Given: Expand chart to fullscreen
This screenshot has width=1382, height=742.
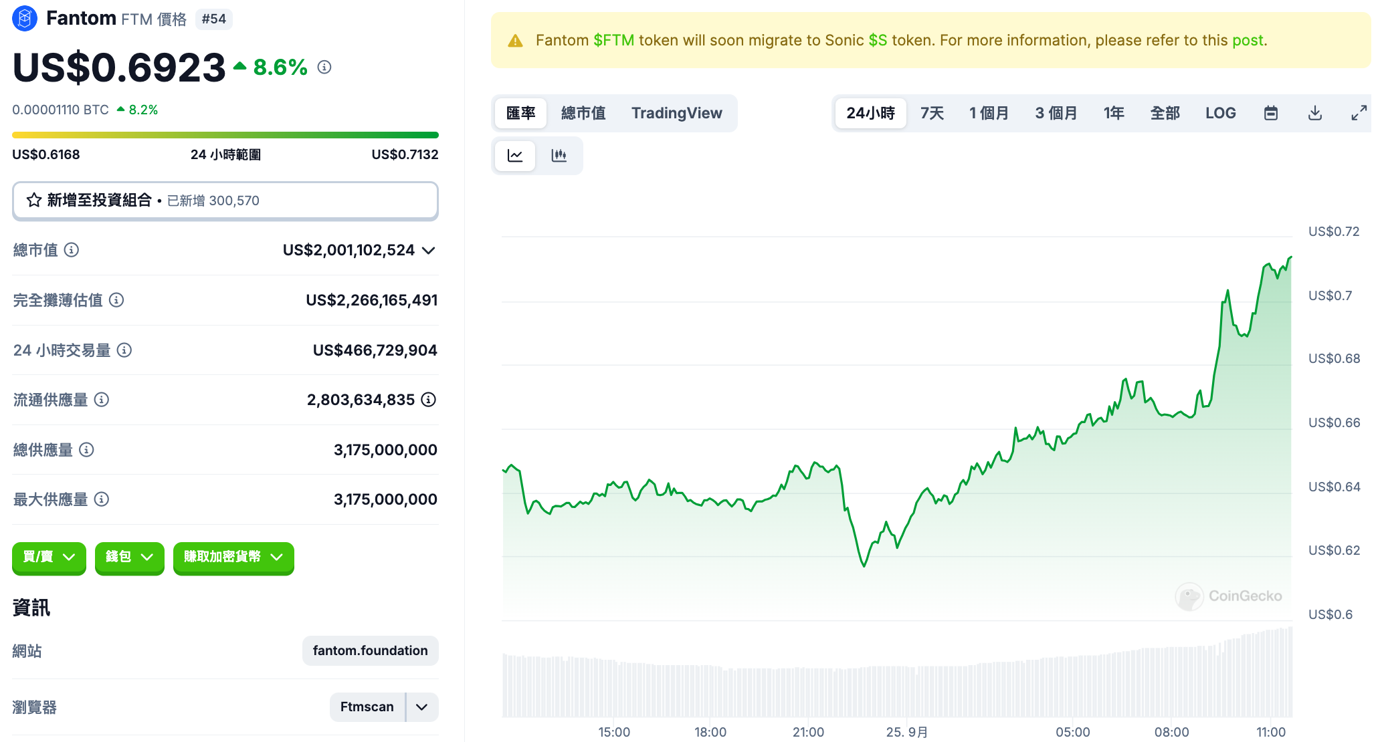Looking at the screenshot, I should pos(1359,113).
